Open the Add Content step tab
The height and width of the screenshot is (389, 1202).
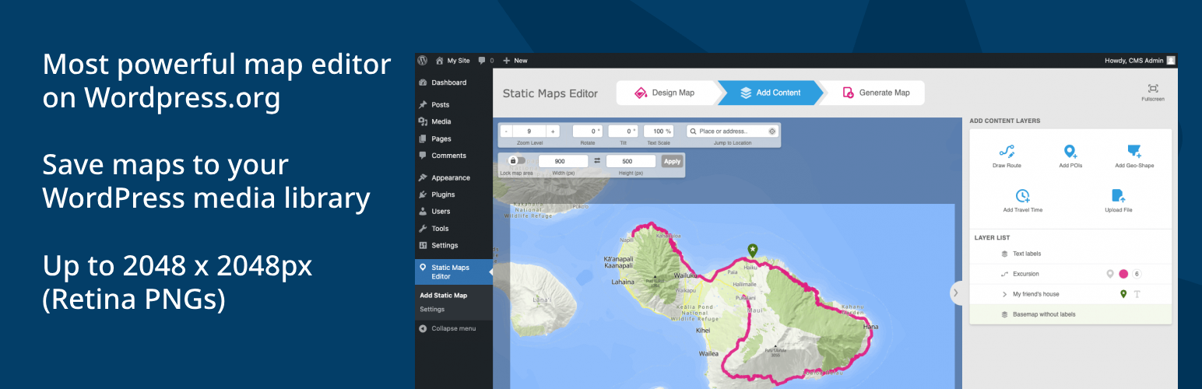coord(769,93)
